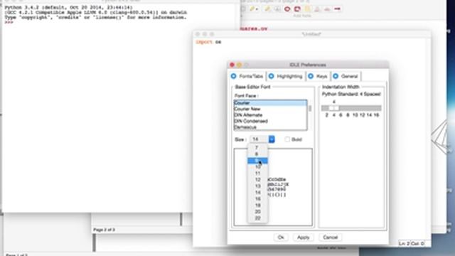455x256 pixels.
Task: Choose font size 10 from the list
Action: tap(257, 167)
